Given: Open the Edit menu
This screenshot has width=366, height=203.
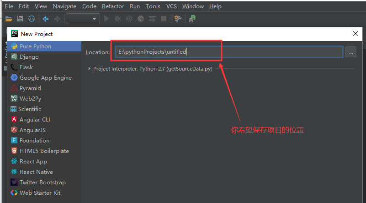Looking at the screenshot, I should tap(24, 6).
